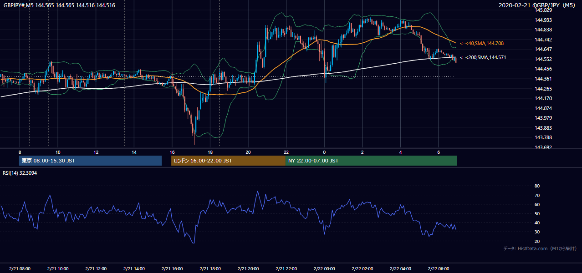Image resolution: width=582 pixels, height=273 pixels.
Task: Select the 2/21 12:00 date label
Action: (x=96, y=268)
